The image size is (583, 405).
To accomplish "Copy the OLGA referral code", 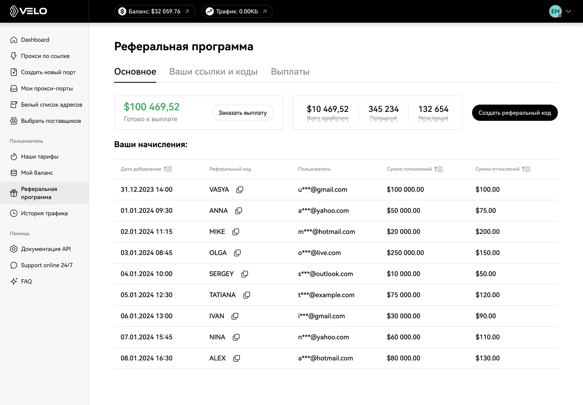I will [237, 253].
